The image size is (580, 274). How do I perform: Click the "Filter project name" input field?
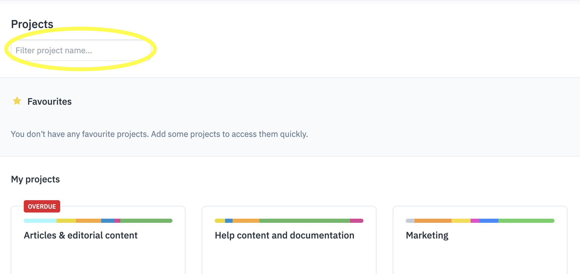pyautogui.click(x=81, y=50)
